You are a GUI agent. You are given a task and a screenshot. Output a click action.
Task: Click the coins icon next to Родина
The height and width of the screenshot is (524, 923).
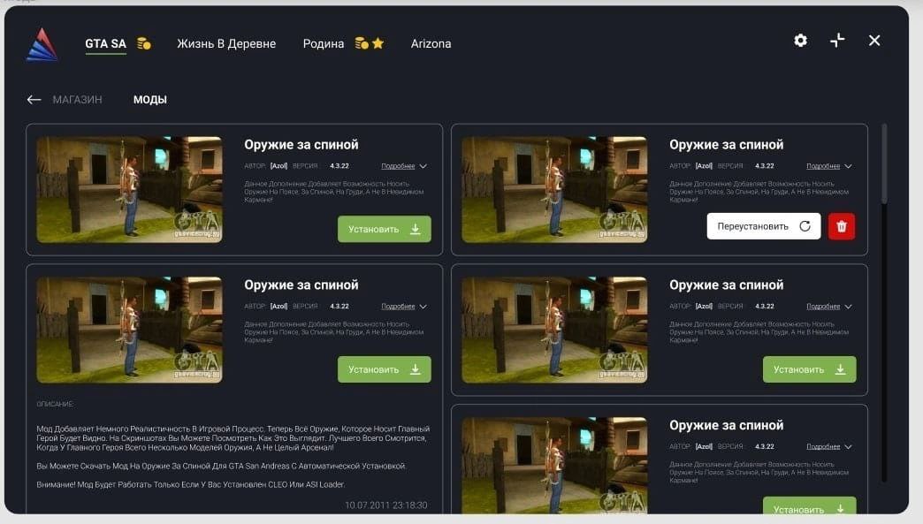(x=361, y=43)
